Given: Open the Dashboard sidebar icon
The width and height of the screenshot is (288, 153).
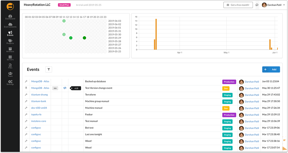Looking at the screenshot, I should click(10, 16).
